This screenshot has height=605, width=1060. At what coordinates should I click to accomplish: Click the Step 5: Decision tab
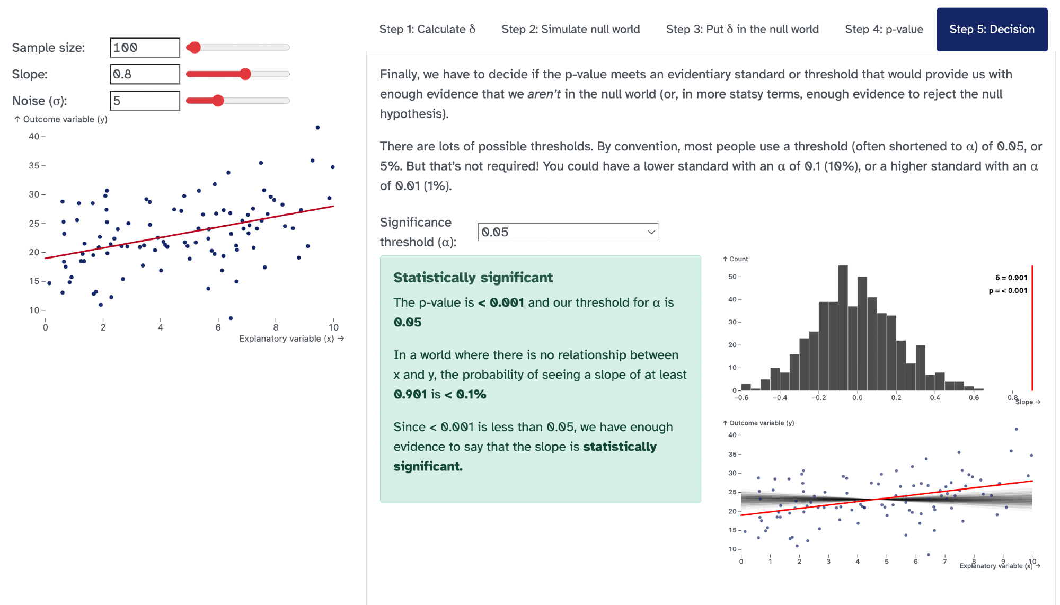coord(992,29)
